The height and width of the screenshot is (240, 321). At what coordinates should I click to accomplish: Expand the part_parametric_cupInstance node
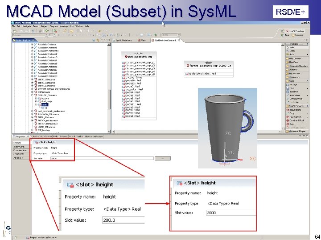tap(32, 111)
